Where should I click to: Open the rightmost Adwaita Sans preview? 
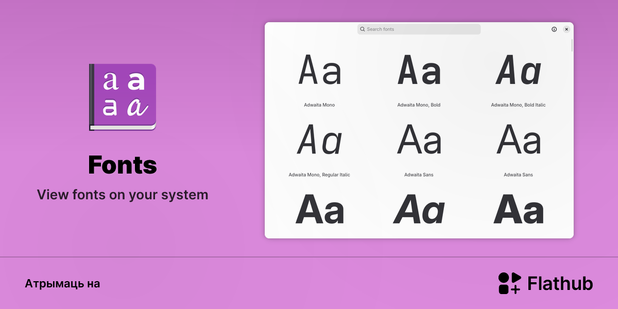pyautogui.click(x=518, y=140)
